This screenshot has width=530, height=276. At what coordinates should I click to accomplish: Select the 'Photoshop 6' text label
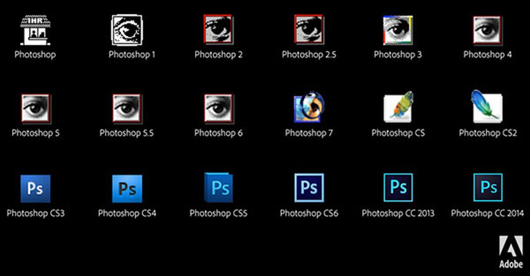point(218,133)
